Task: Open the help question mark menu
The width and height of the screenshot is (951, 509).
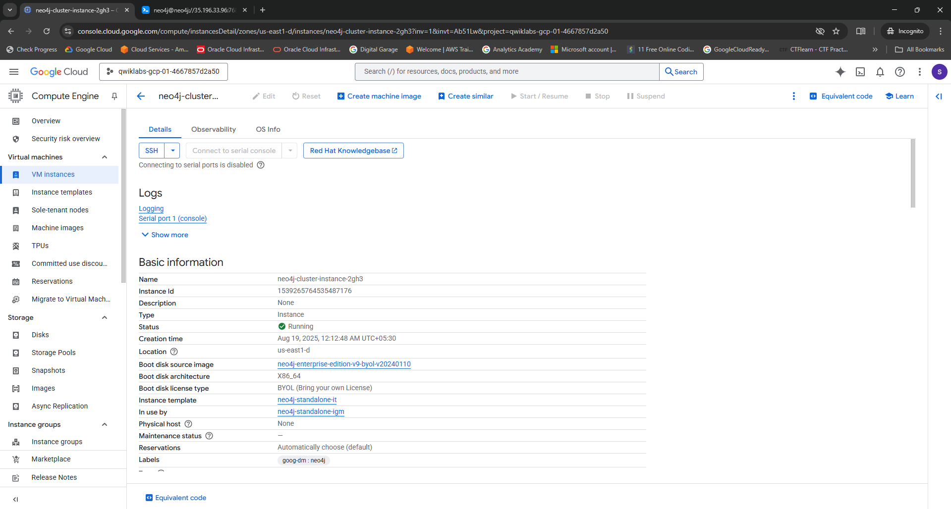Action: pyautogui.click(x=900, y=72)
